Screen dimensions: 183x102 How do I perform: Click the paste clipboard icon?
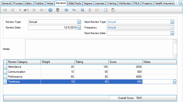[x=113, y=10]
